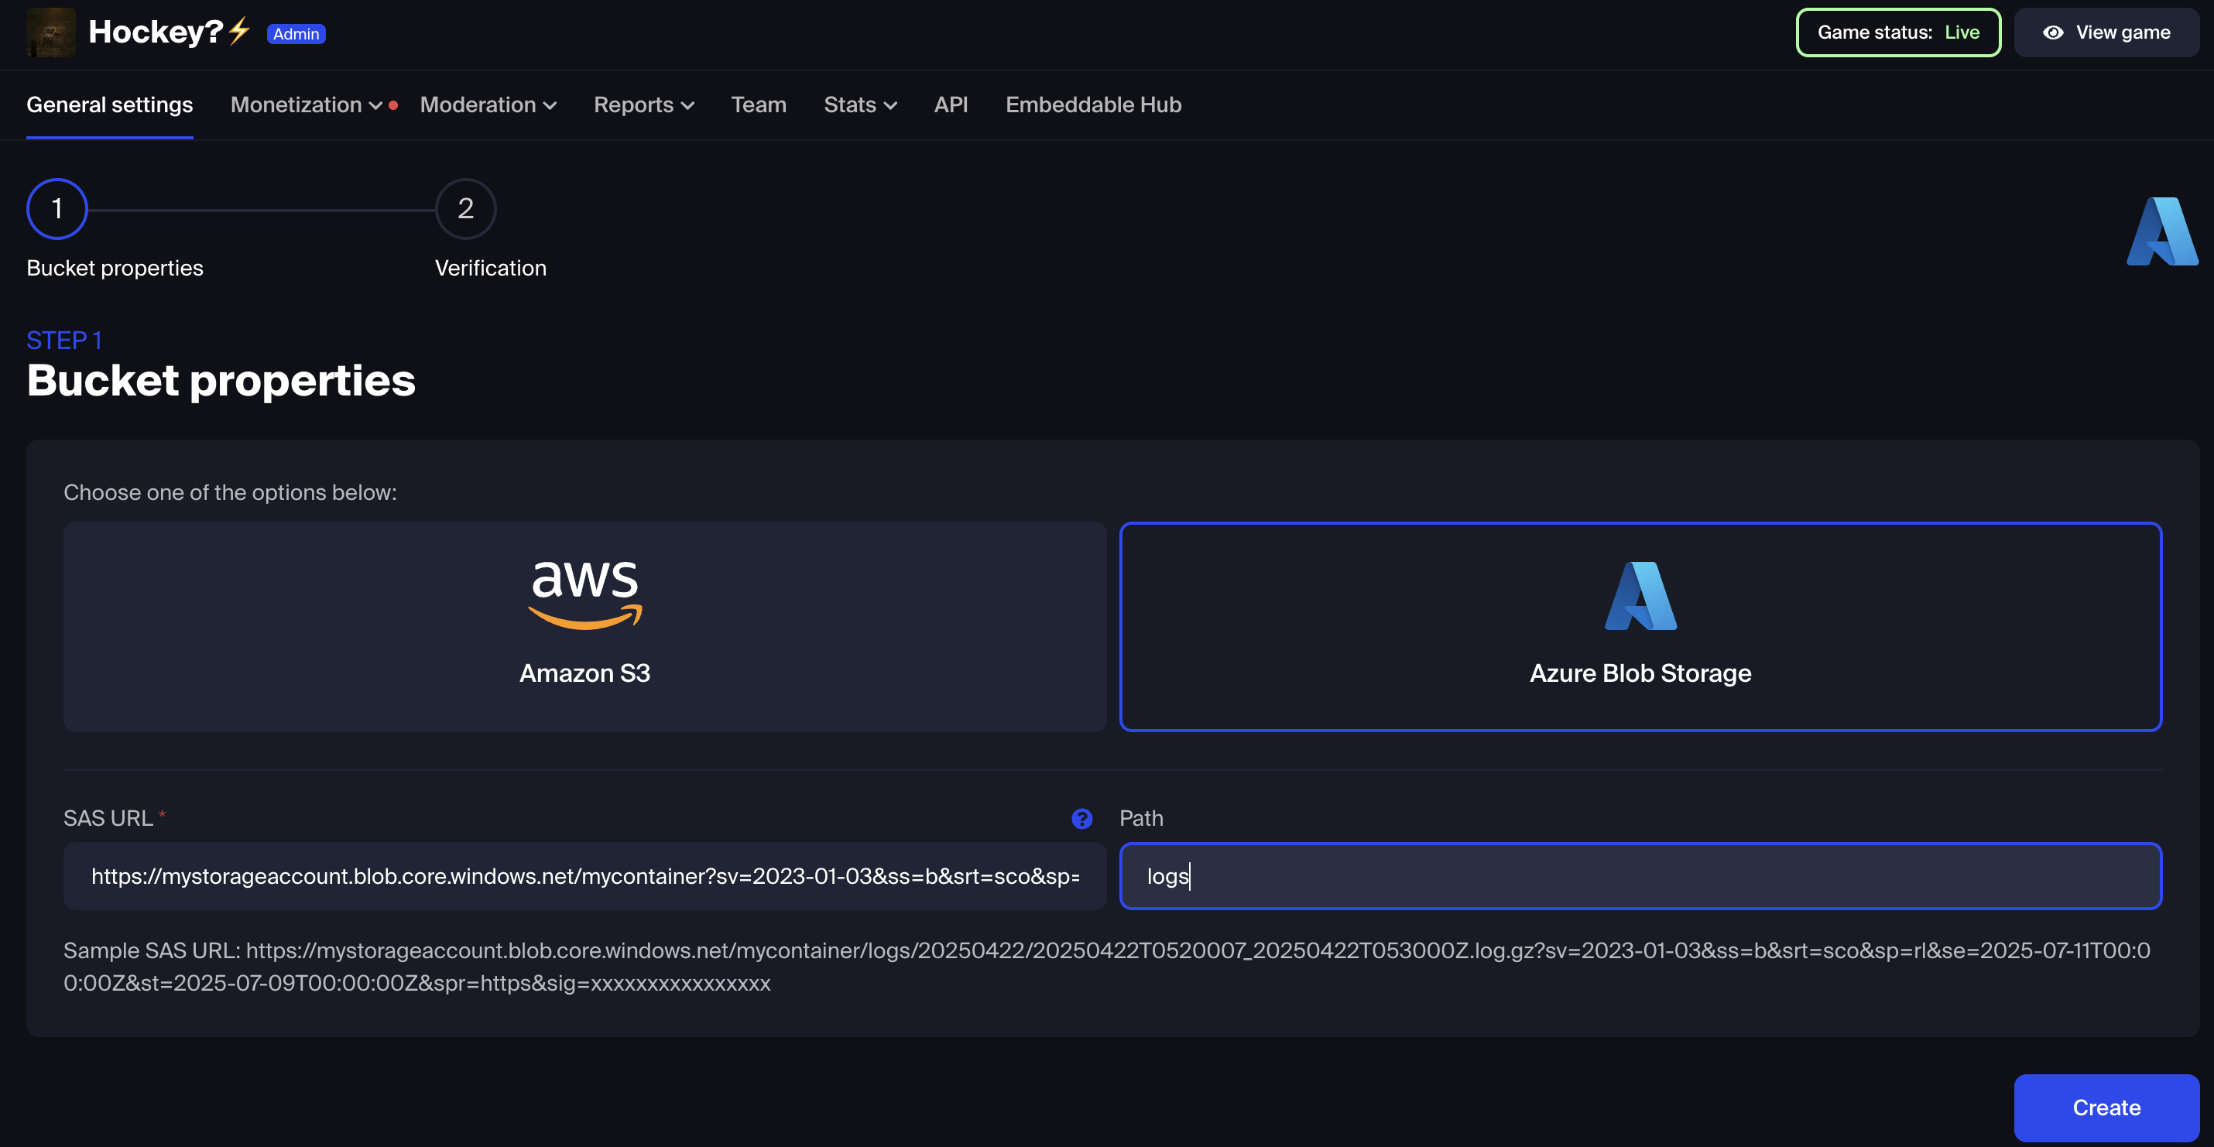Click the lightning bolt icon beside Hockey?

tap(240, 31)
